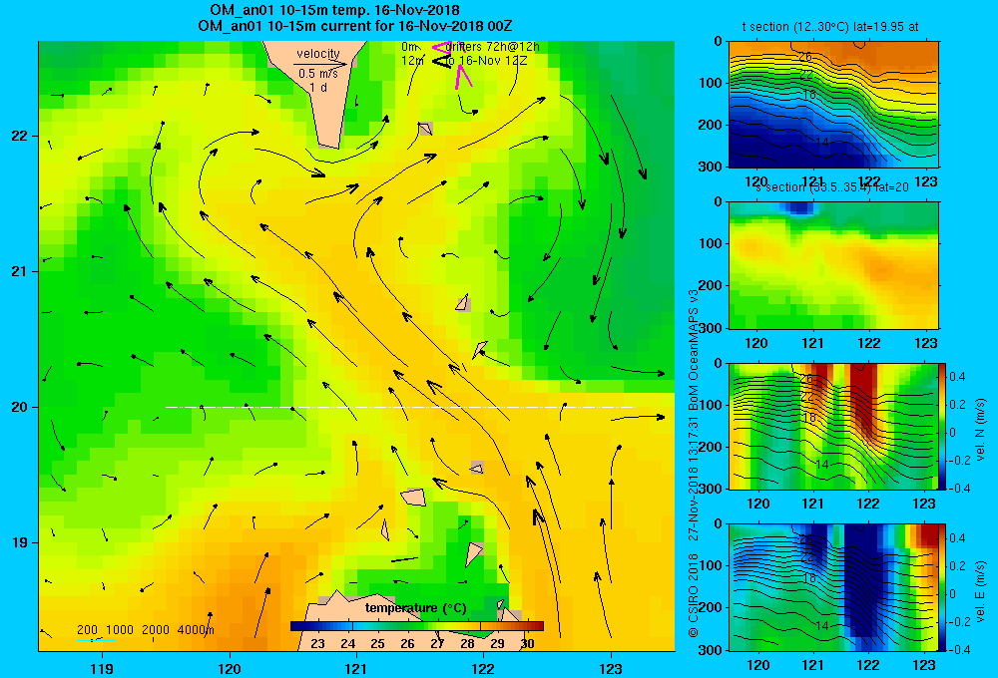Click the 0.4 tick on vel. N colorbar
The width and height of the screenshot is (998, 678).
pos(957,377)
